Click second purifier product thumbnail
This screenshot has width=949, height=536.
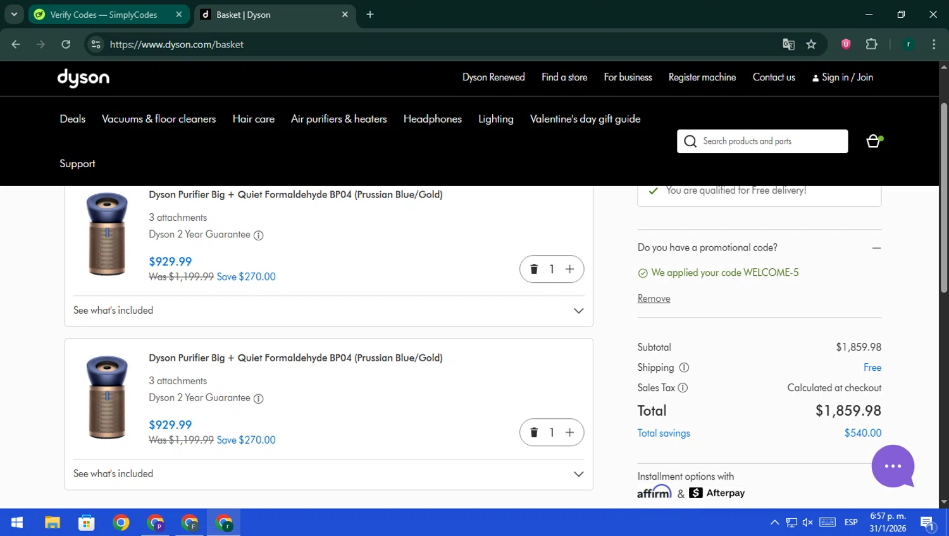107,397
